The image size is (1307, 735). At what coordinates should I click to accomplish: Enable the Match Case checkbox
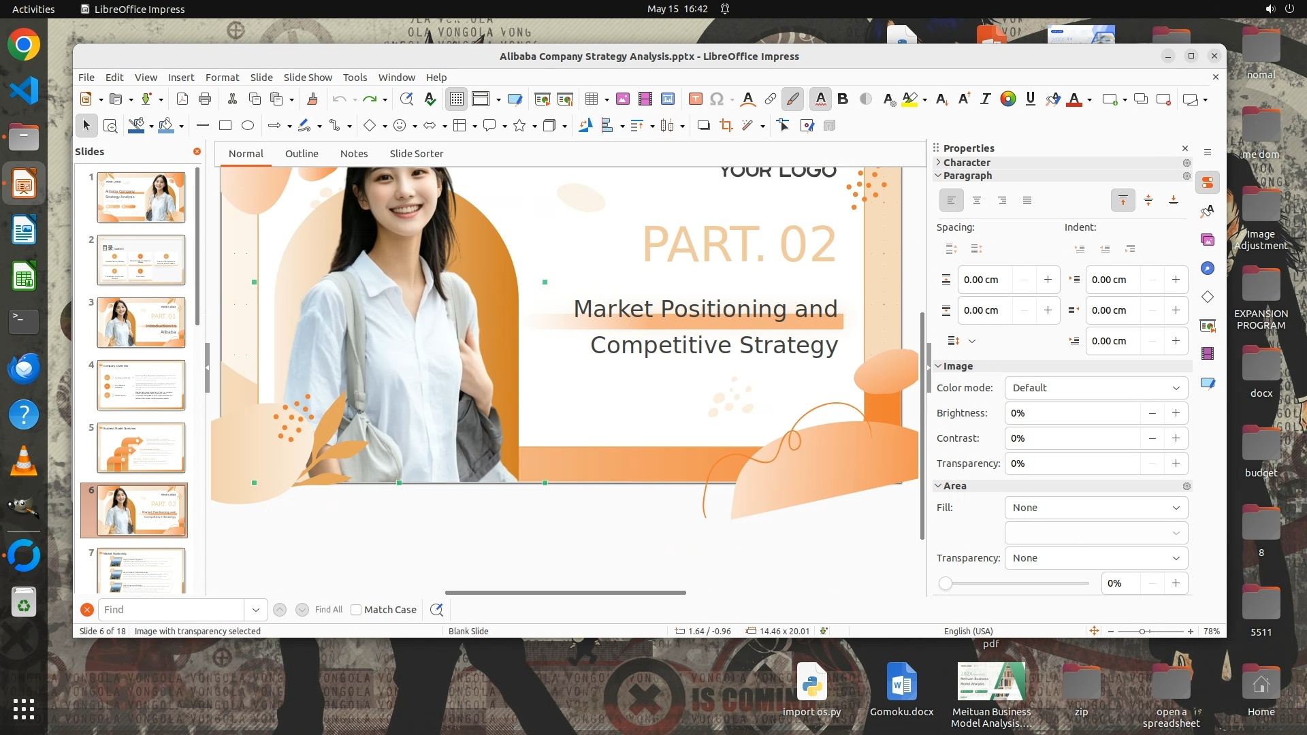click(x=356, y=610)
